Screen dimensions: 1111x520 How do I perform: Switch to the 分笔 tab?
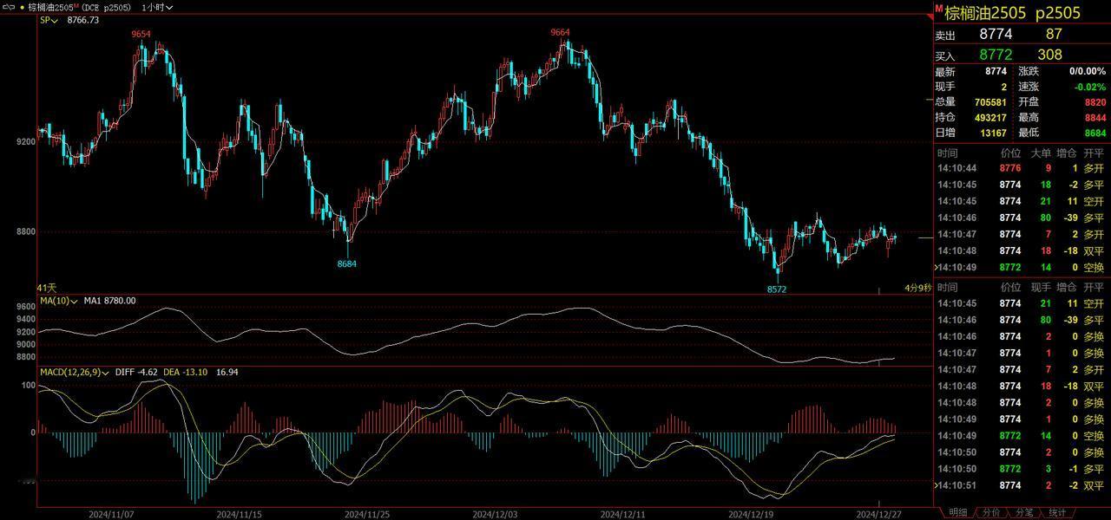pyautogui.click(x=1024, y=513)
